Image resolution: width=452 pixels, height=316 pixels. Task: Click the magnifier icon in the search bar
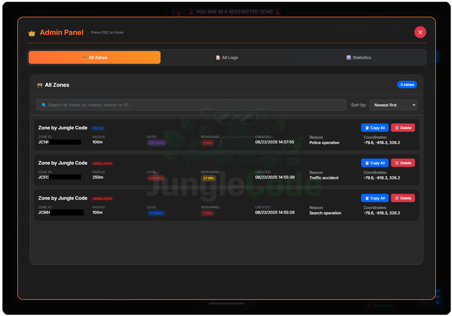tap(44, 105)
